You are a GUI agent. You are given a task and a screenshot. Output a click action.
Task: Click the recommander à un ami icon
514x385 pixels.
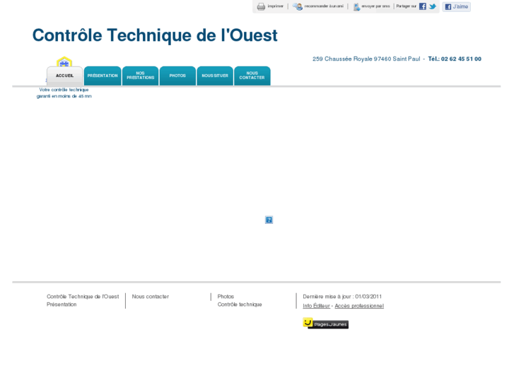pos(298,6)
